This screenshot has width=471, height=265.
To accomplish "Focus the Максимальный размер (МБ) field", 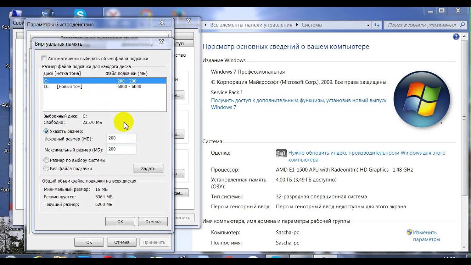I will (121, 149).
